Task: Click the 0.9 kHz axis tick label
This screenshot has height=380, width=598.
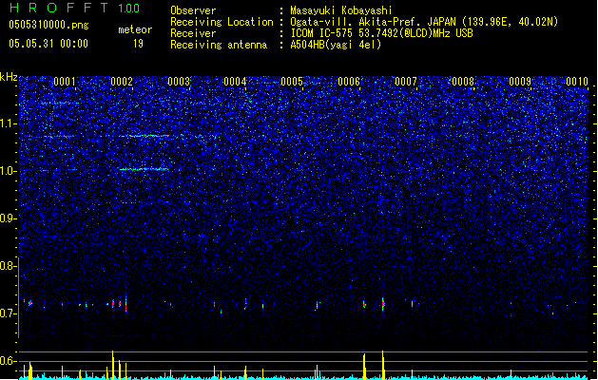Action: (x=9, y=218)
